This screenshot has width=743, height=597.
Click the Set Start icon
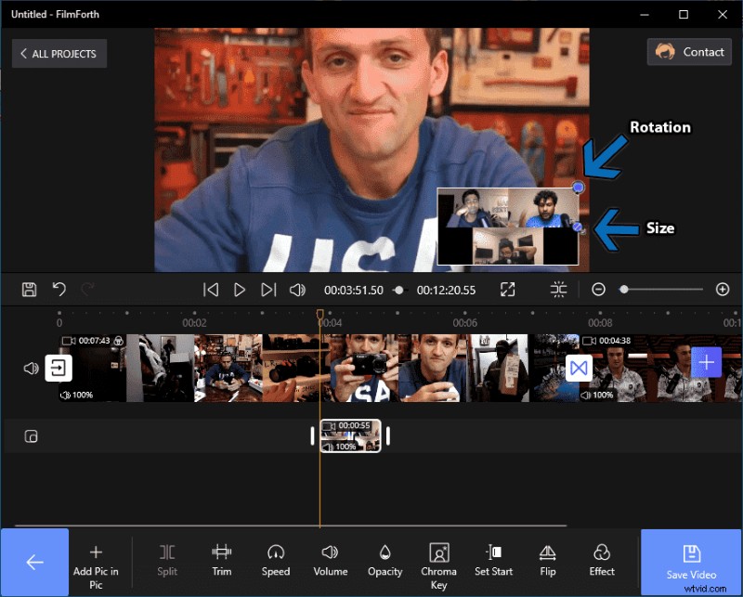tap(493, 559)
